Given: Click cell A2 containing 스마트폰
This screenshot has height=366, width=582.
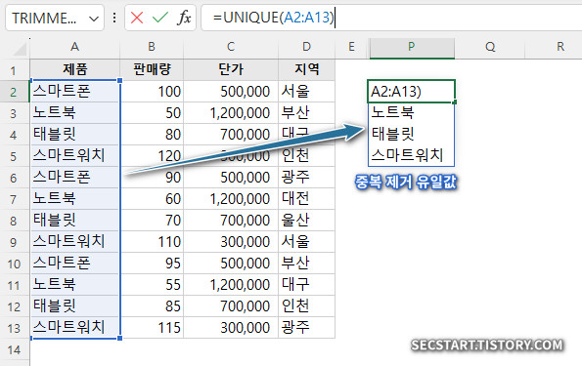Looking at the screenshot, I should pos(75,91).
